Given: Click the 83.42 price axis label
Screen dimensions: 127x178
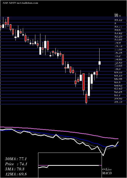Looking at the screenshot, I should [x=118, y=33].
